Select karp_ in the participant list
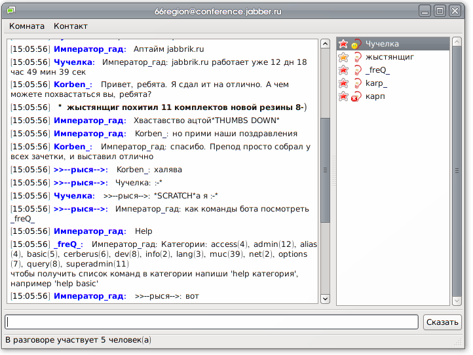473x355 pixels. point(376,83)
